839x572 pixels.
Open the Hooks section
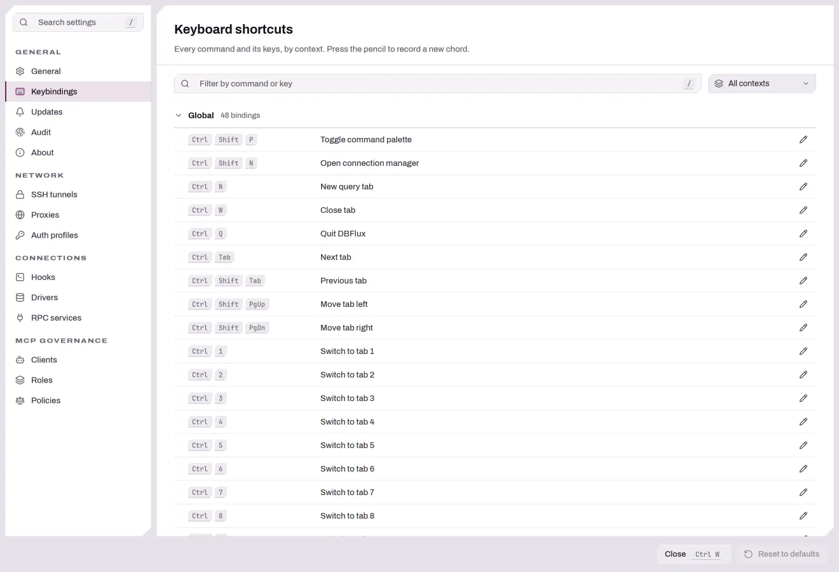click(x=78, y=277)
